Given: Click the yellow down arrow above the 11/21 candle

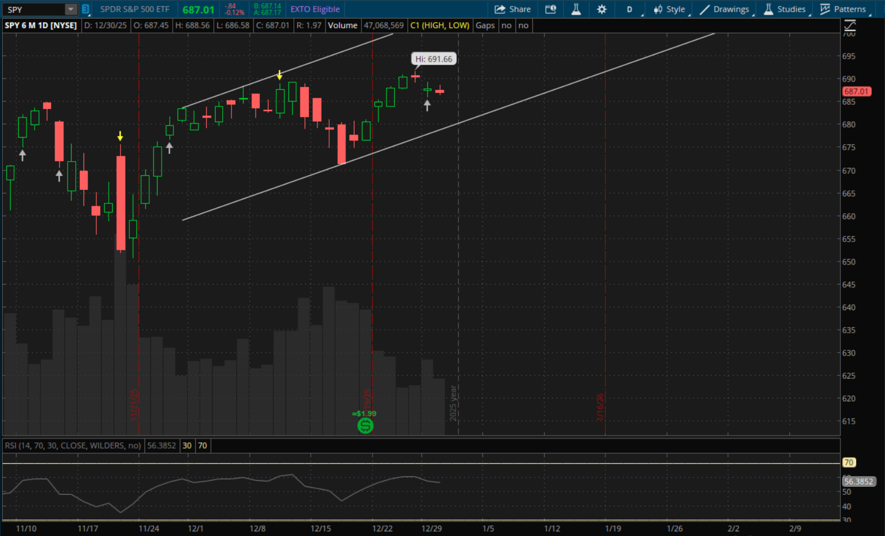Looking at the screenshot, I should point(120,136).
